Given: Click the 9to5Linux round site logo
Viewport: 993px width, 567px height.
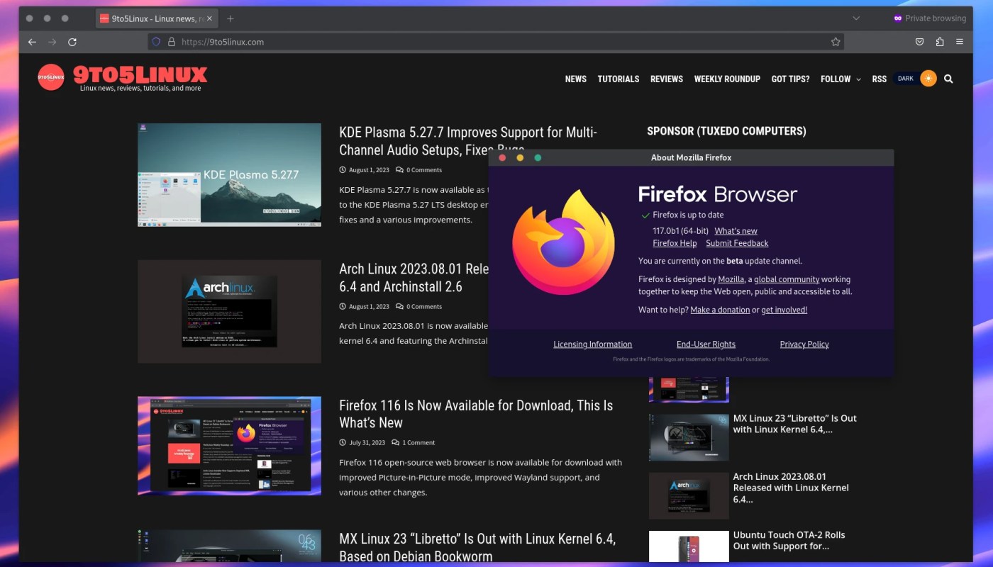Looking at the screenshot, I should [x=51, y=77].
